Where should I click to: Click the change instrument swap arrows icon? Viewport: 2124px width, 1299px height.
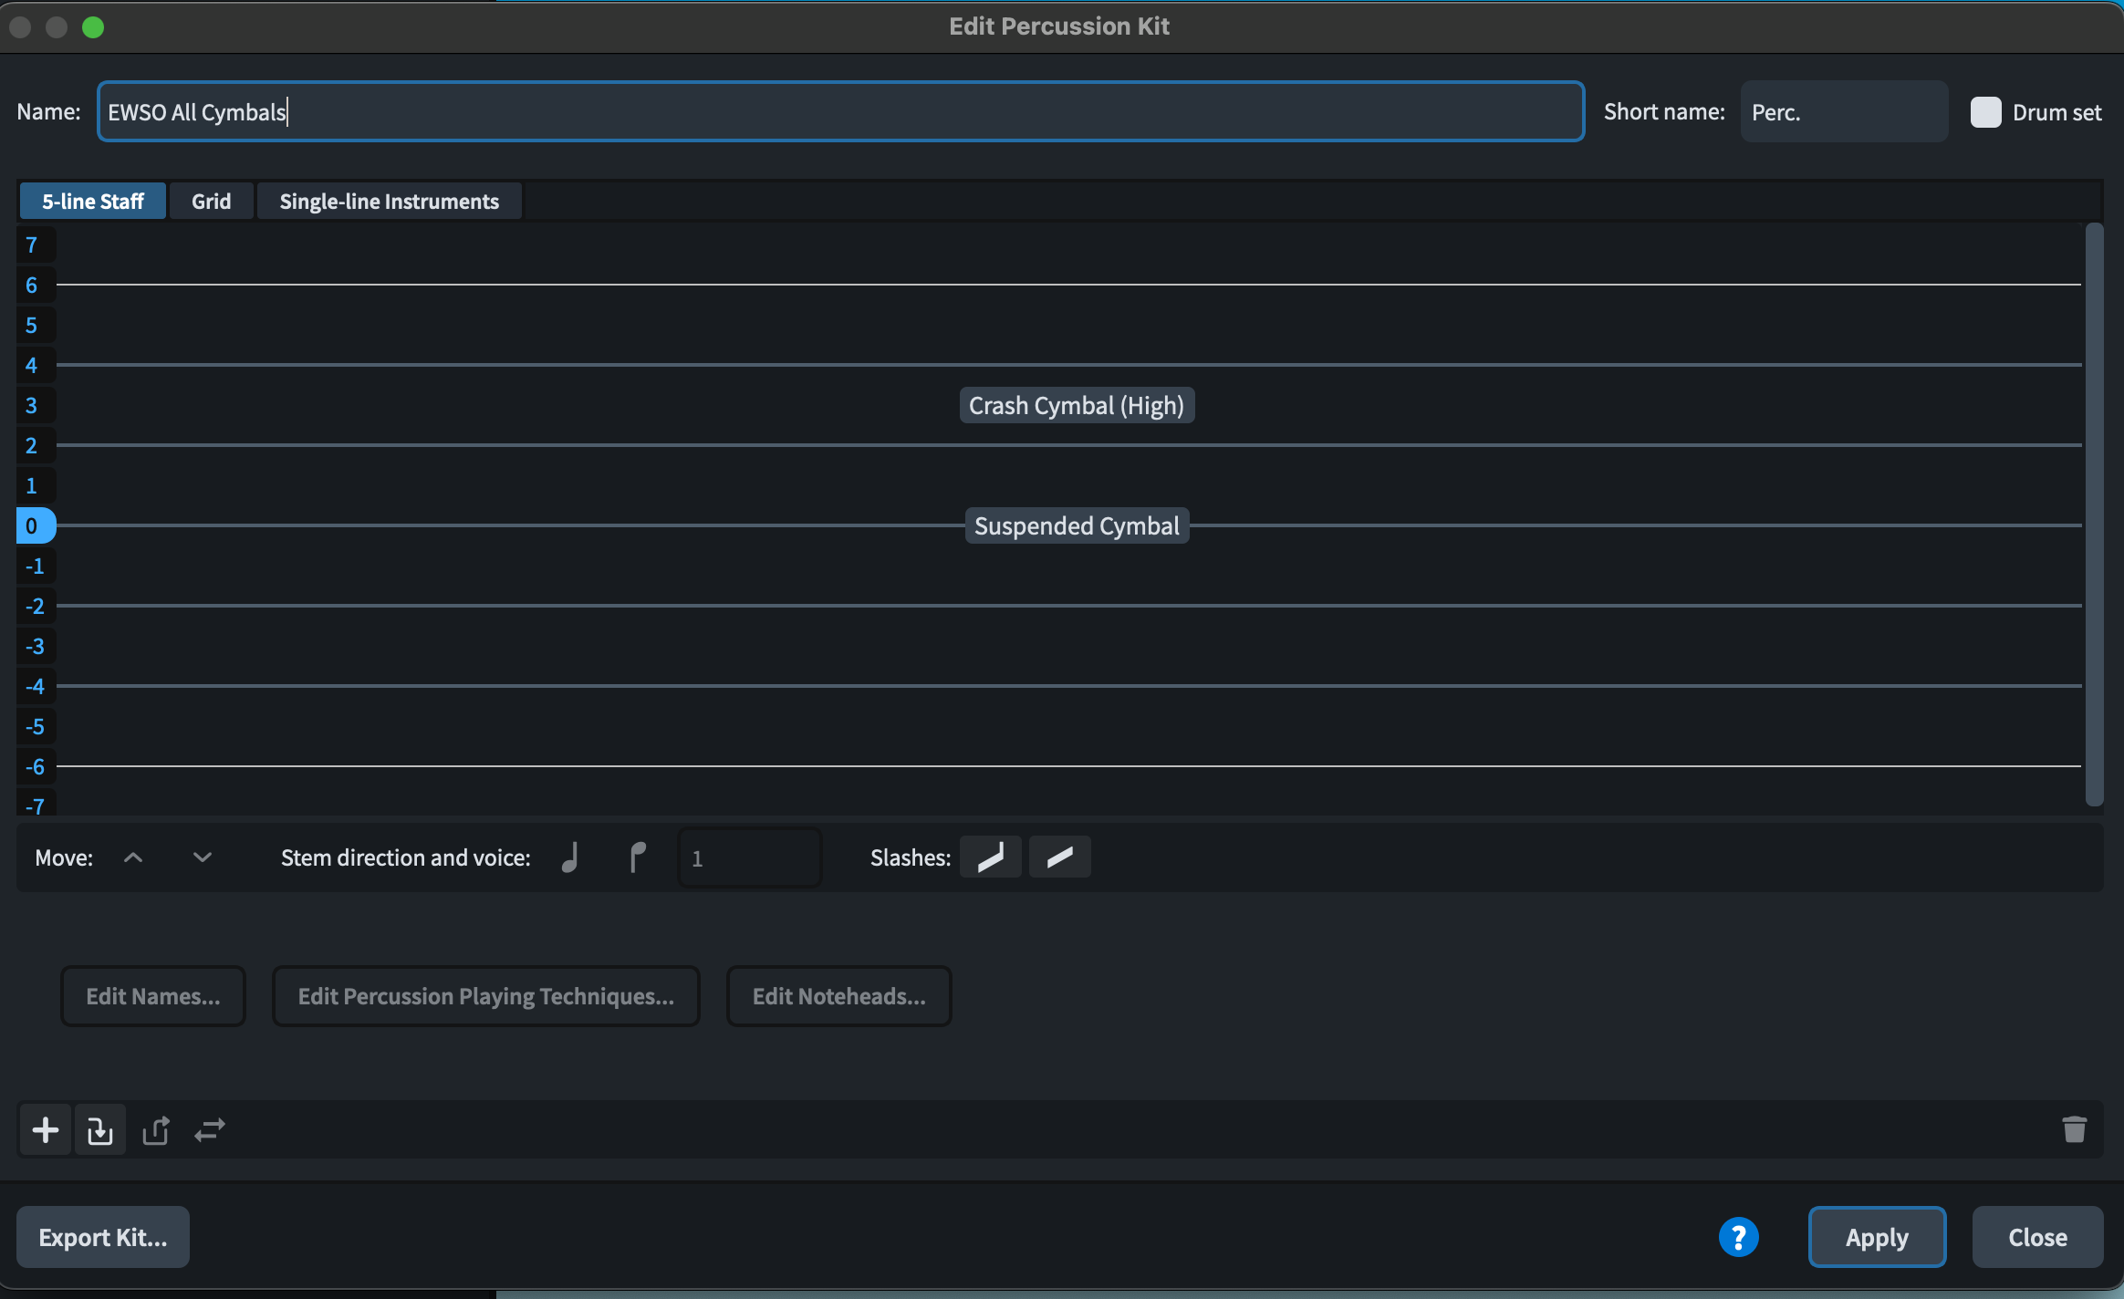pyautogui.click(x=210, y=1131)
